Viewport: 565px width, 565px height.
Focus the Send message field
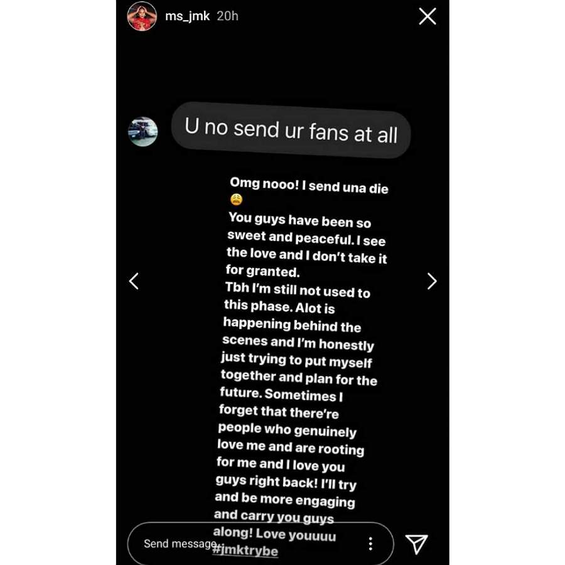click(260, 544)
